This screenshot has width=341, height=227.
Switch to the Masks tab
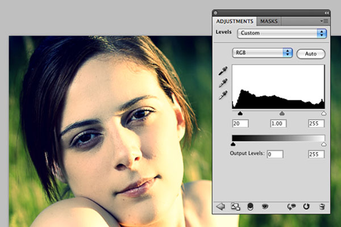coord(269,22)
